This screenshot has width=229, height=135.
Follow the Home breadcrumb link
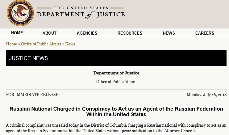[x=11, y=44]
